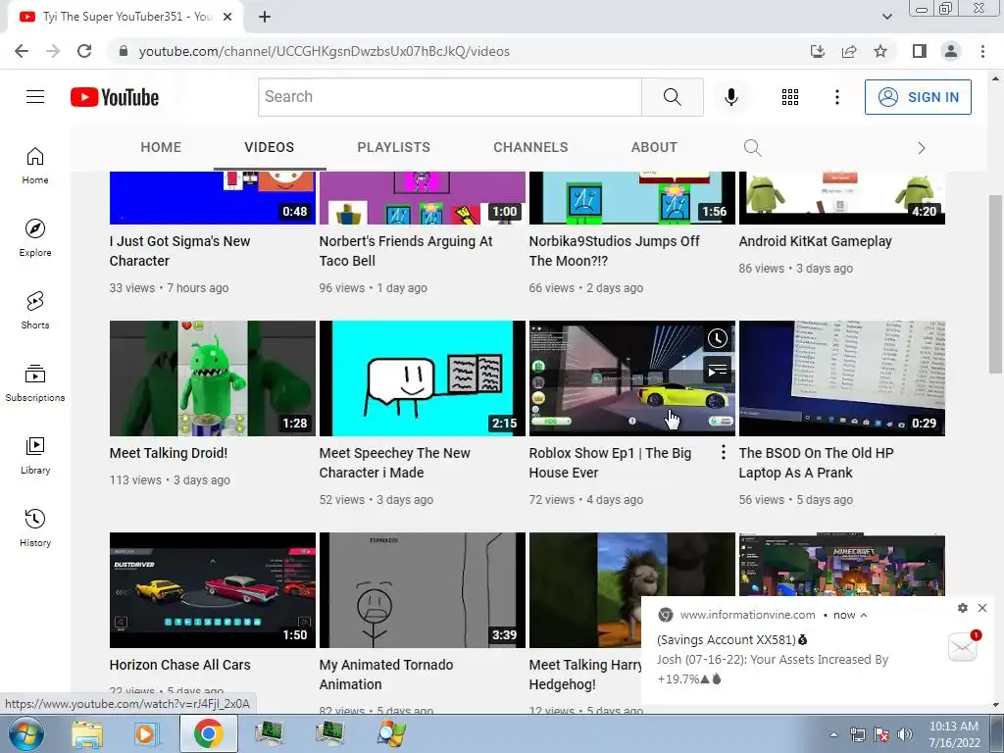Click title 'Android KitKat Gameplay'

(815, 241)
